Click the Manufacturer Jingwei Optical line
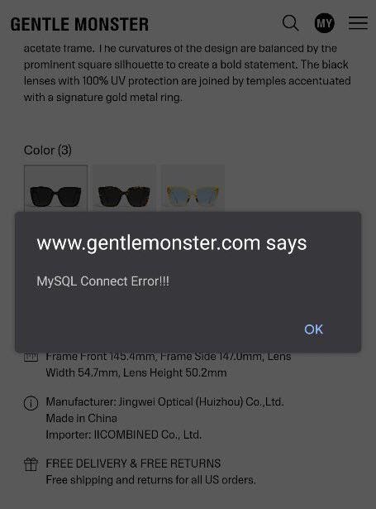This screenshot has width=376, height=509. (165, 402)
